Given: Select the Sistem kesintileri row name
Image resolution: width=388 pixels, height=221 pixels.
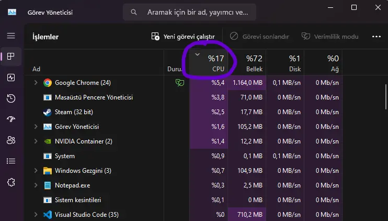Looking at the screenshot, I should click(x=78, y=200).
